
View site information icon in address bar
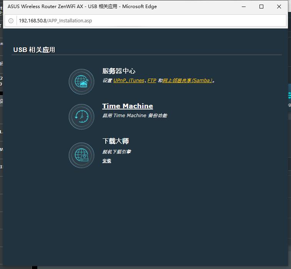tap(11, 21)
